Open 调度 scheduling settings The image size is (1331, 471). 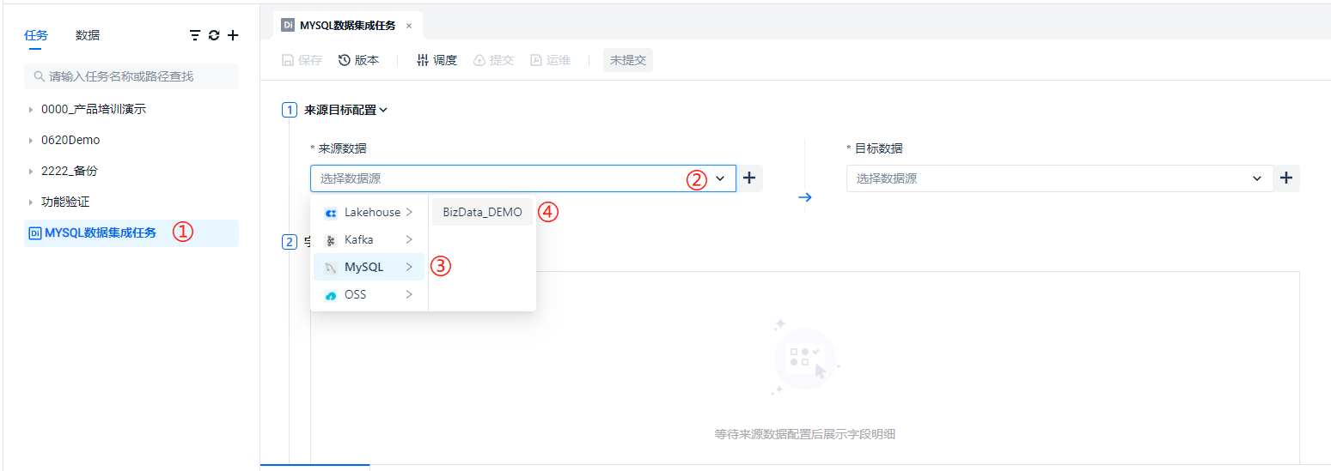coord(437,60)
